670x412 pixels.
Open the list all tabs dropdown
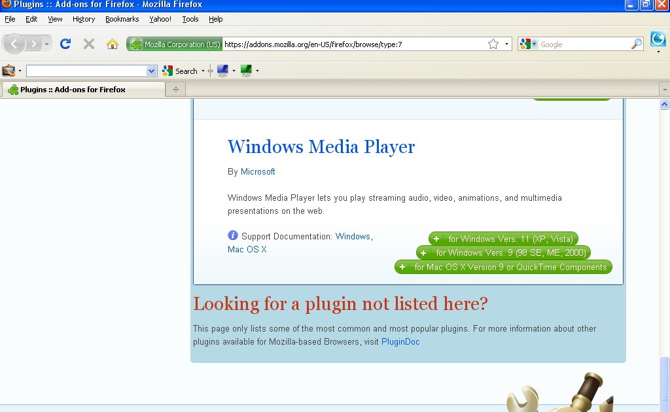665,90
